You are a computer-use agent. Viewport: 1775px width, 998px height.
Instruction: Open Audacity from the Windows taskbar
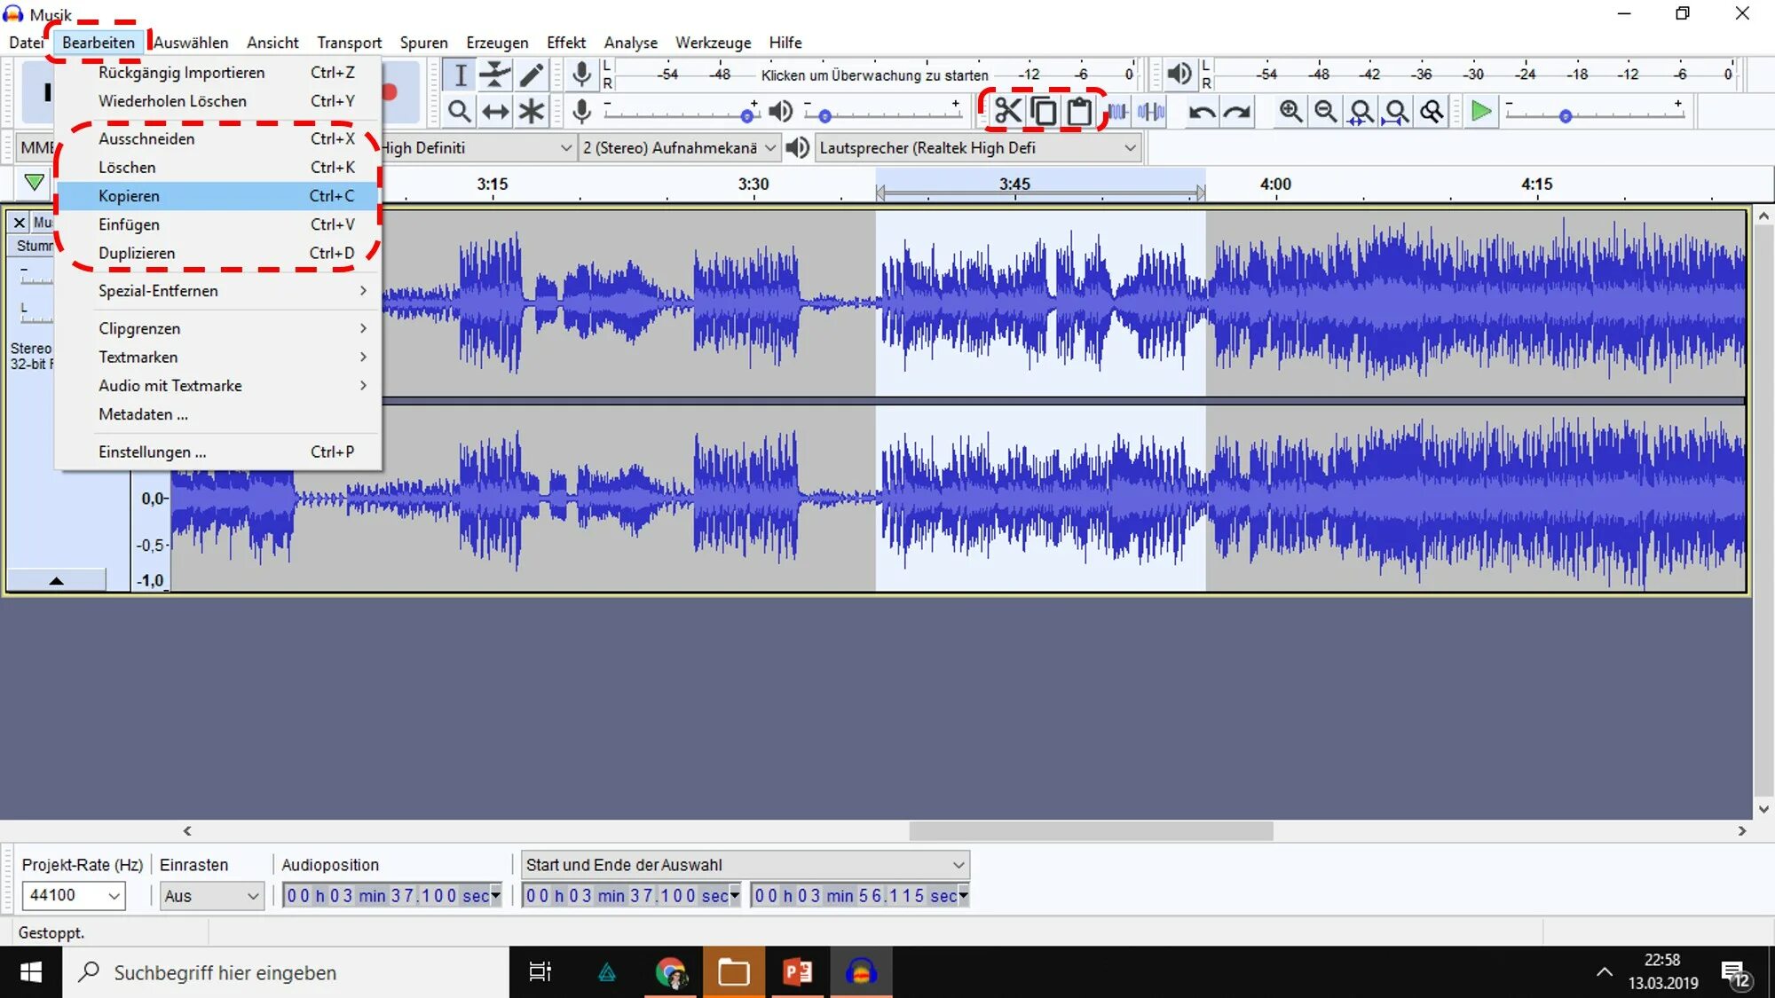(860, 972)
